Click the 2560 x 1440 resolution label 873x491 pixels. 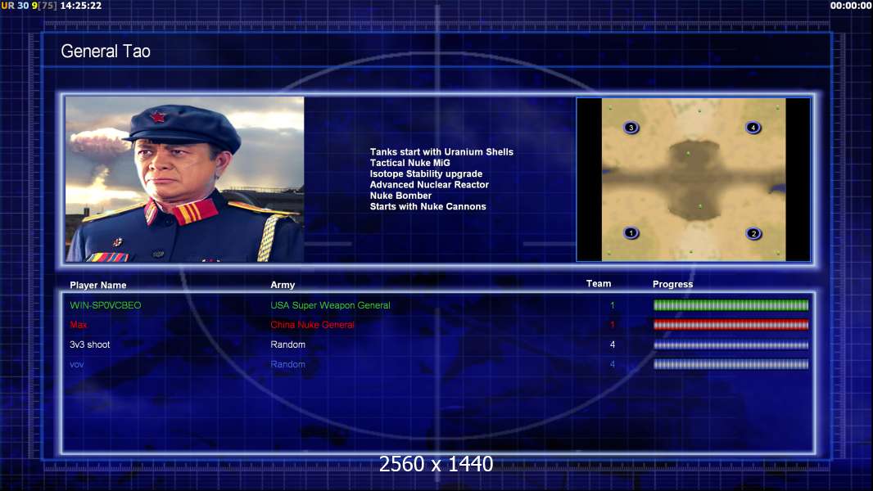436,464
